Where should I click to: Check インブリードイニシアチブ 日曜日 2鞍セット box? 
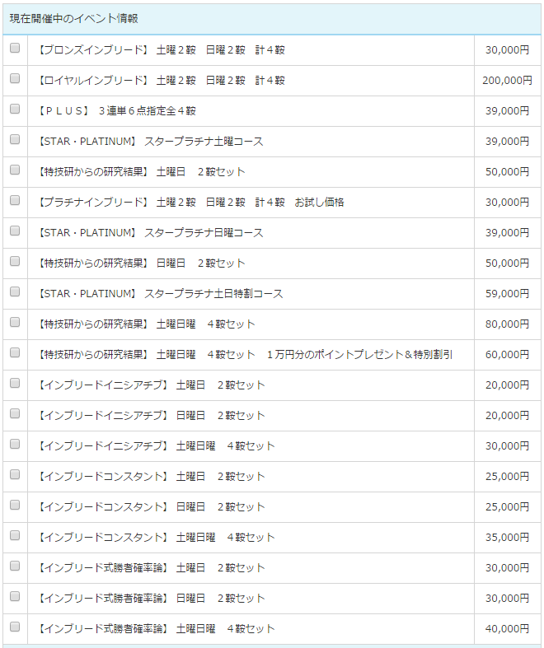pyautogui.click(x=15, y=413)
